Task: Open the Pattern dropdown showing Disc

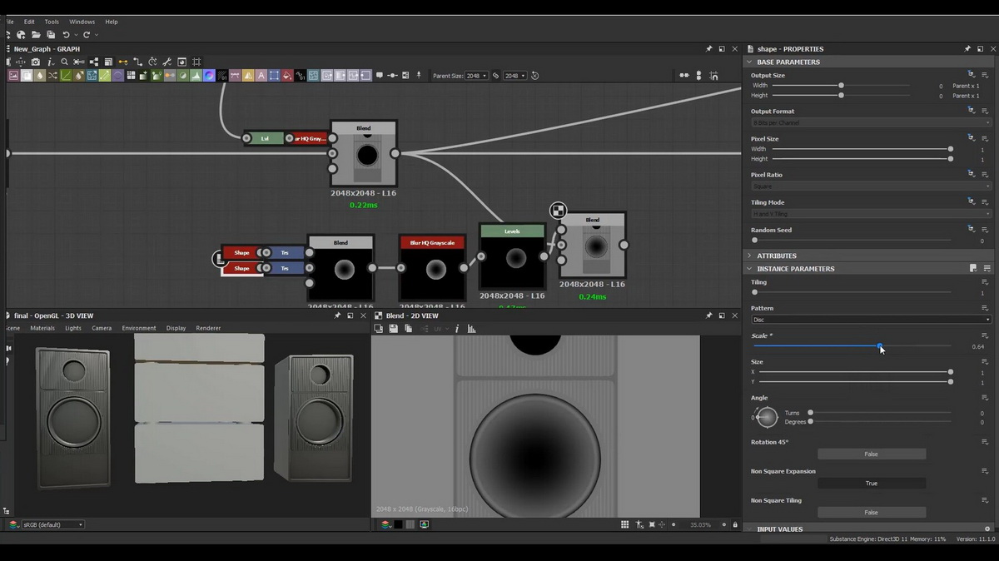Action: (x=871, y=320)
